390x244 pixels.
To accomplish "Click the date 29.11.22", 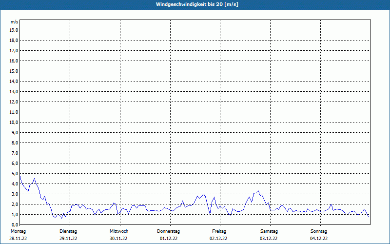I will 68,239.
